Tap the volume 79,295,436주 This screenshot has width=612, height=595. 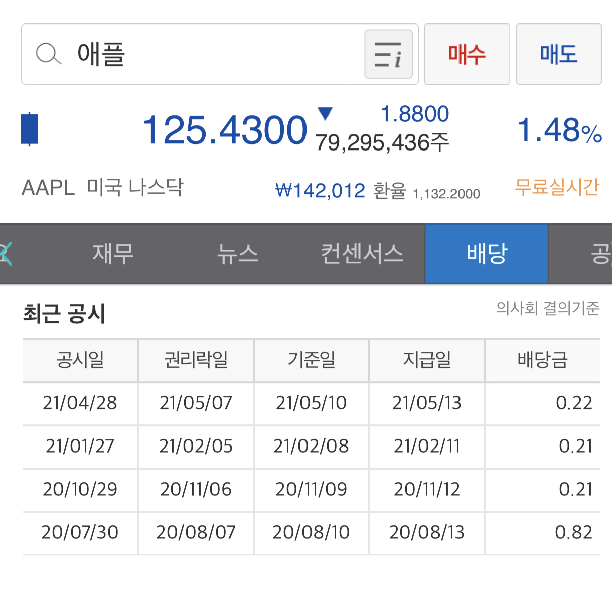[382, 143]
